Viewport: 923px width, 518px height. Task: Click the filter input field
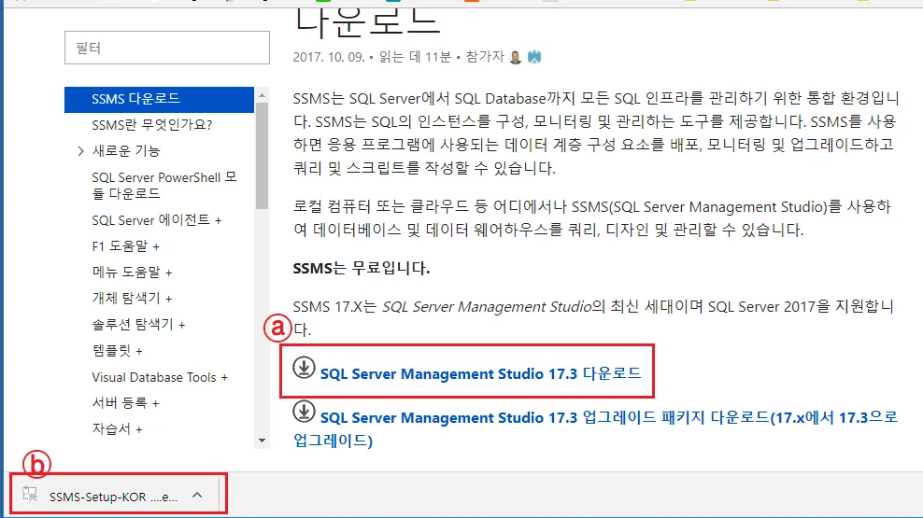(x=167, y=48)
